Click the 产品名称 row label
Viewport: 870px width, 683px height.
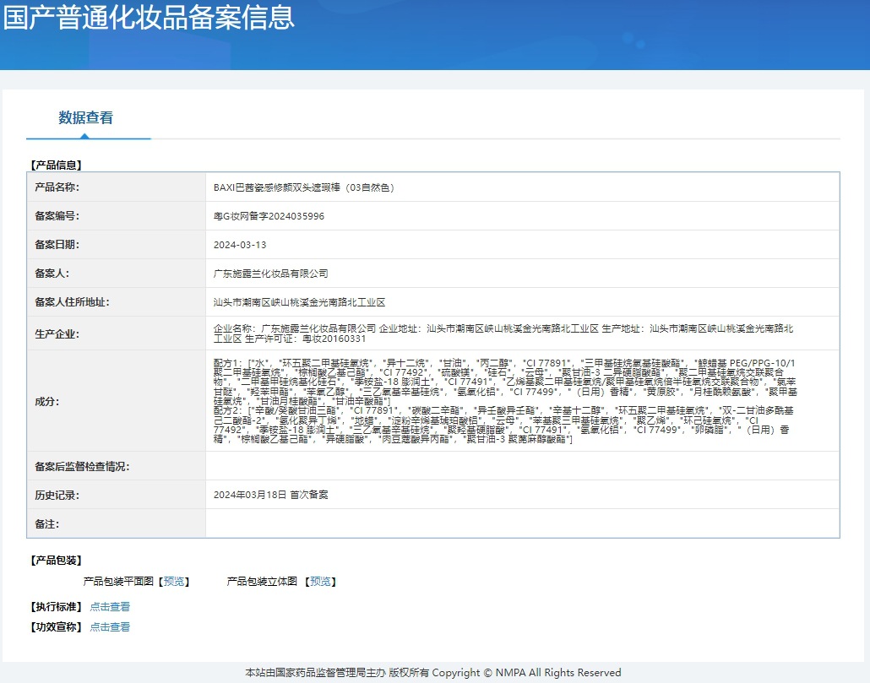(57, 187)
